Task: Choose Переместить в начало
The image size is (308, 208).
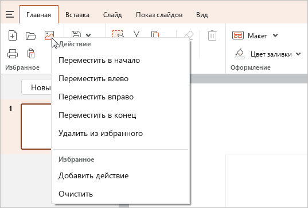Action: pyautogui.click(x=120, y=60)
